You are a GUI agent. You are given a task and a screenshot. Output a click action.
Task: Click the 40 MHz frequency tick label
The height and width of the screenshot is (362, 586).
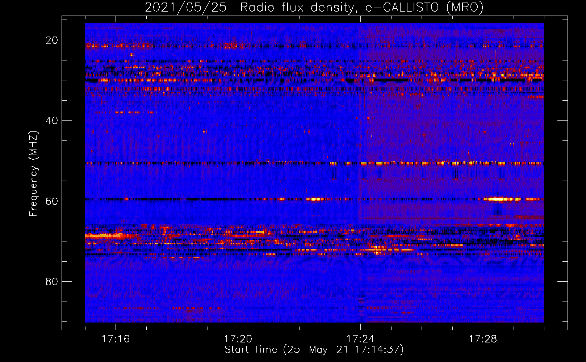52,121
